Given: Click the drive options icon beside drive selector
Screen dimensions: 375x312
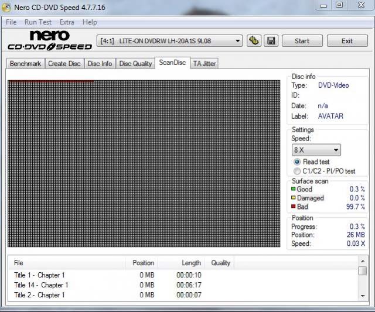Looking at the screenshot, I should click(254, 41).
